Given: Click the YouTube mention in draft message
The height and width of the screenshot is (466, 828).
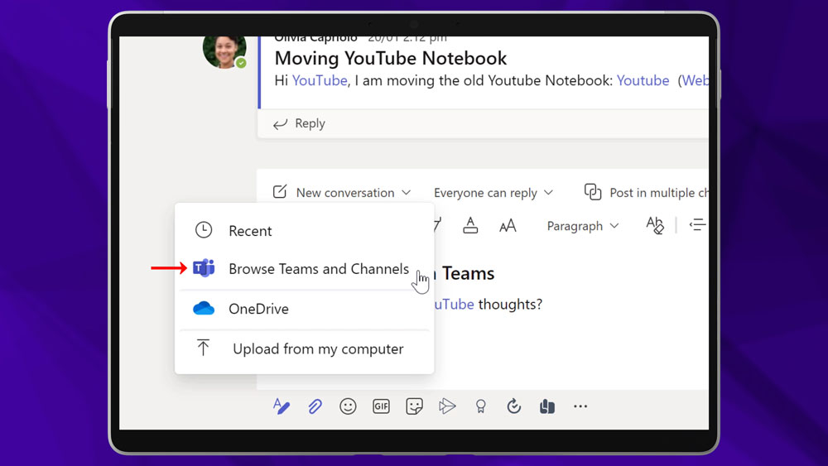Looking at the screenshot, I should 454,305.
